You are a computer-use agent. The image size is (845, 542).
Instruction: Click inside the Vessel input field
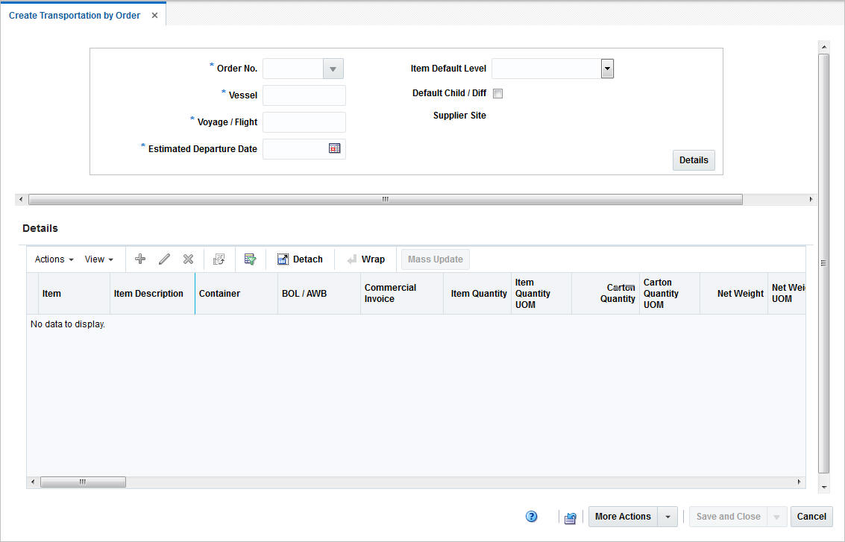tap(304, 95)
